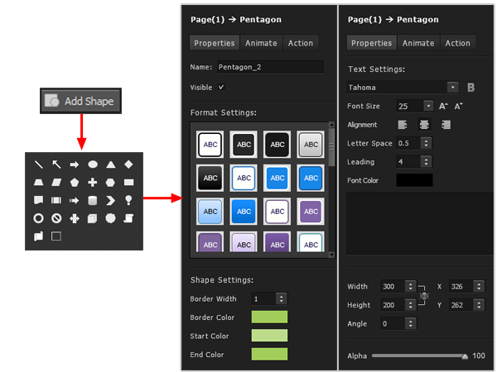Screen dimensions: 497x372
Task: Choose the plus cross shape
Action: coord(93,182)
